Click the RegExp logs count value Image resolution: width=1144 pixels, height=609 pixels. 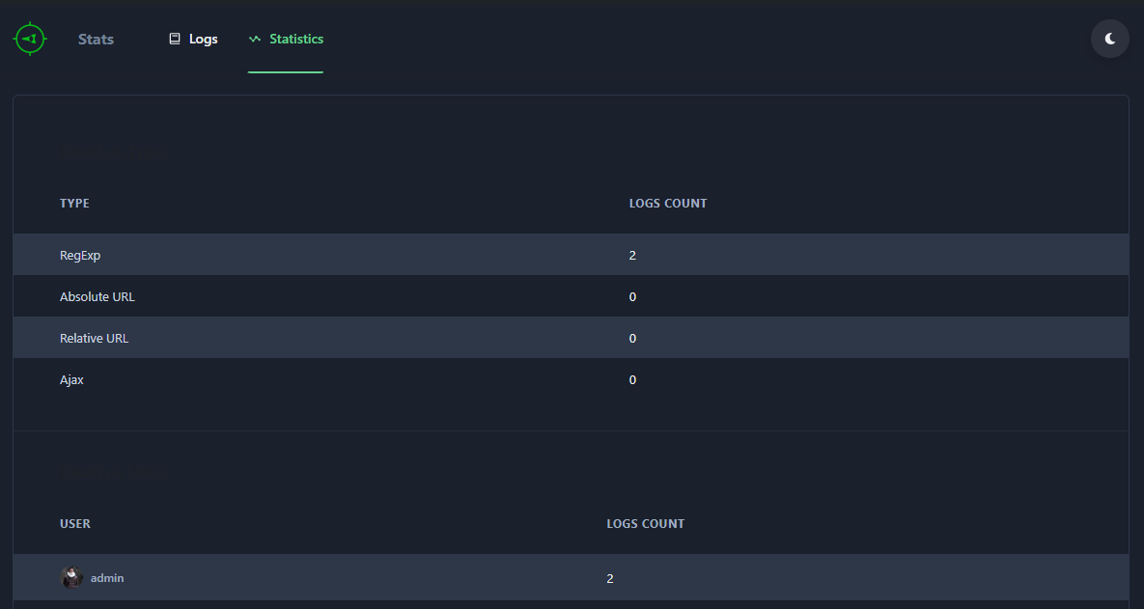tap(632, 255)
